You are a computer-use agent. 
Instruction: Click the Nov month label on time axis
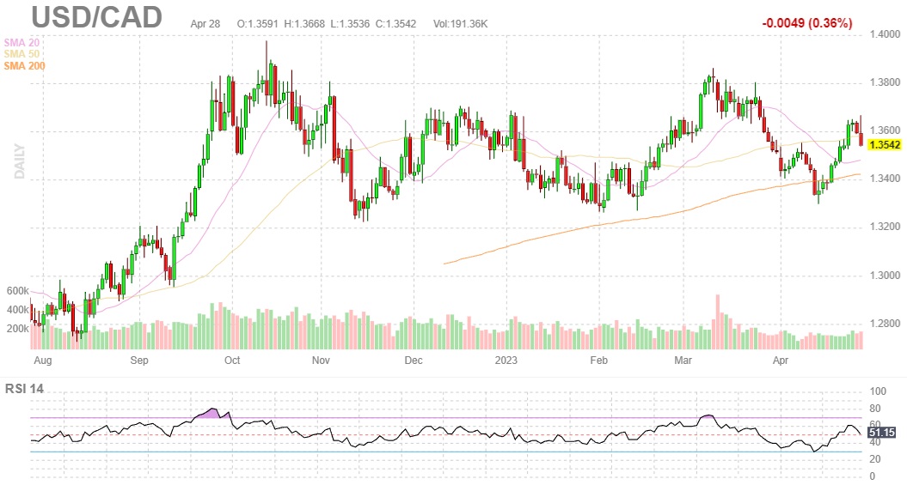(x=321, y=361)
